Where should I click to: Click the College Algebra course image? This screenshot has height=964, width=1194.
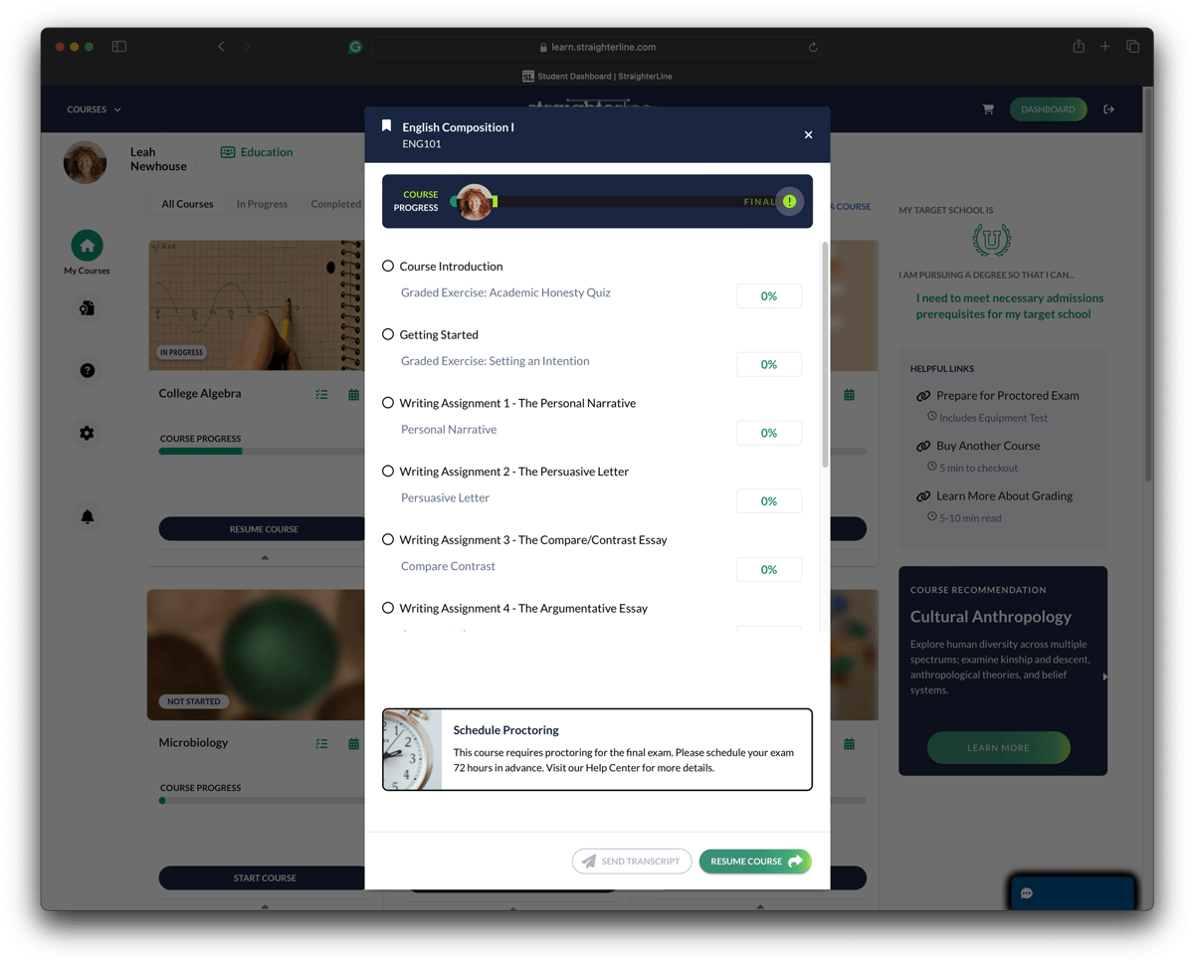pos(257,305)
